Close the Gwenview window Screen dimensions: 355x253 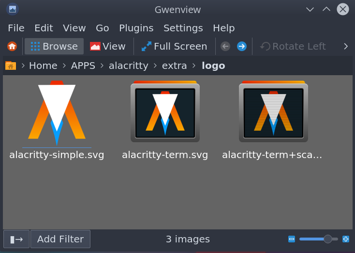click(x=343, y=10)
